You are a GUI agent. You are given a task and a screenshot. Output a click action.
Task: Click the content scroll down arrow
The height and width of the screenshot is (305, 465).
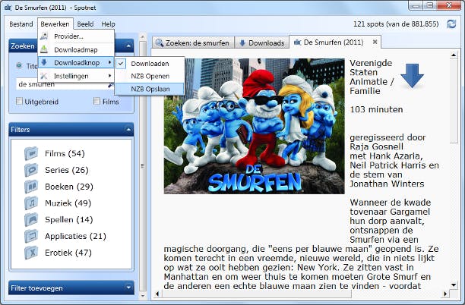coord(454,285)
